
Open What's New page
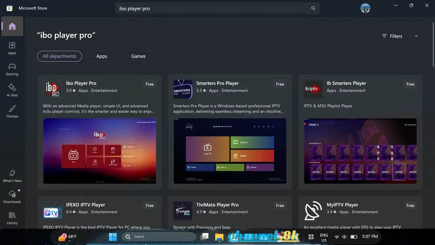coord(12,176)
